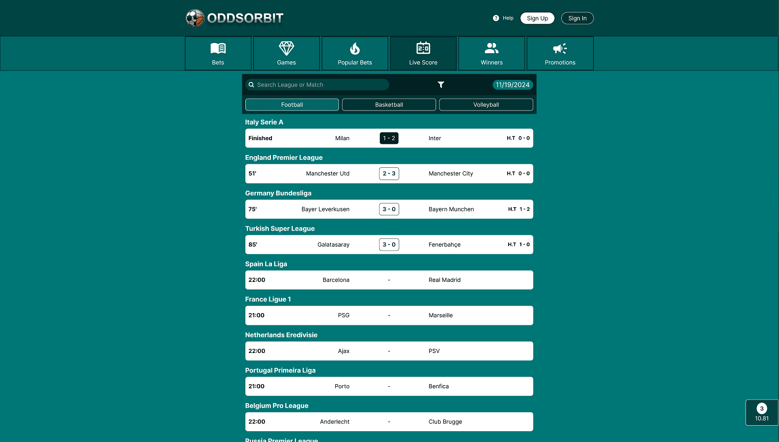
Task: Select the France Ligue 1 heading
Action: (268, 299)
